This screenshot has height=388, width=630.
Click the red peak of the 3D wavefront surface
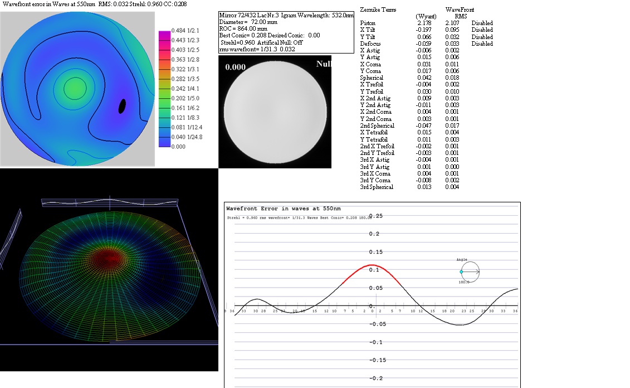pos(110,259)
